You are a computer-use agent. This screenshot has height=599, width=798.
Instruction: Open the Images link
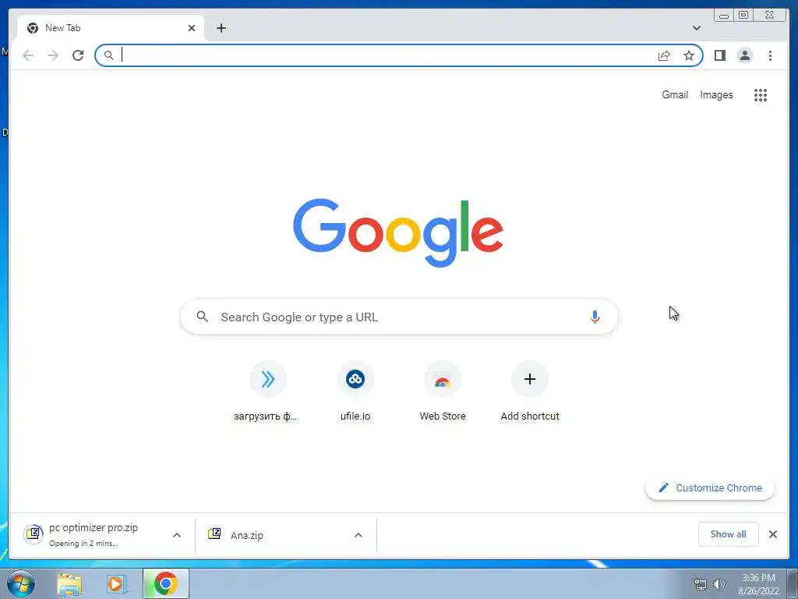(x=716, y=94)
